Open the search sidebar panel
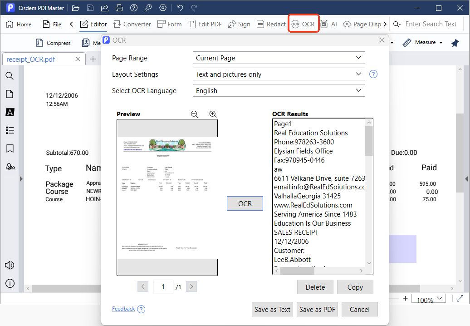Image resolution: width=470 pixels, height=326 pixels. pyautogui.click(x=10, y=76)
